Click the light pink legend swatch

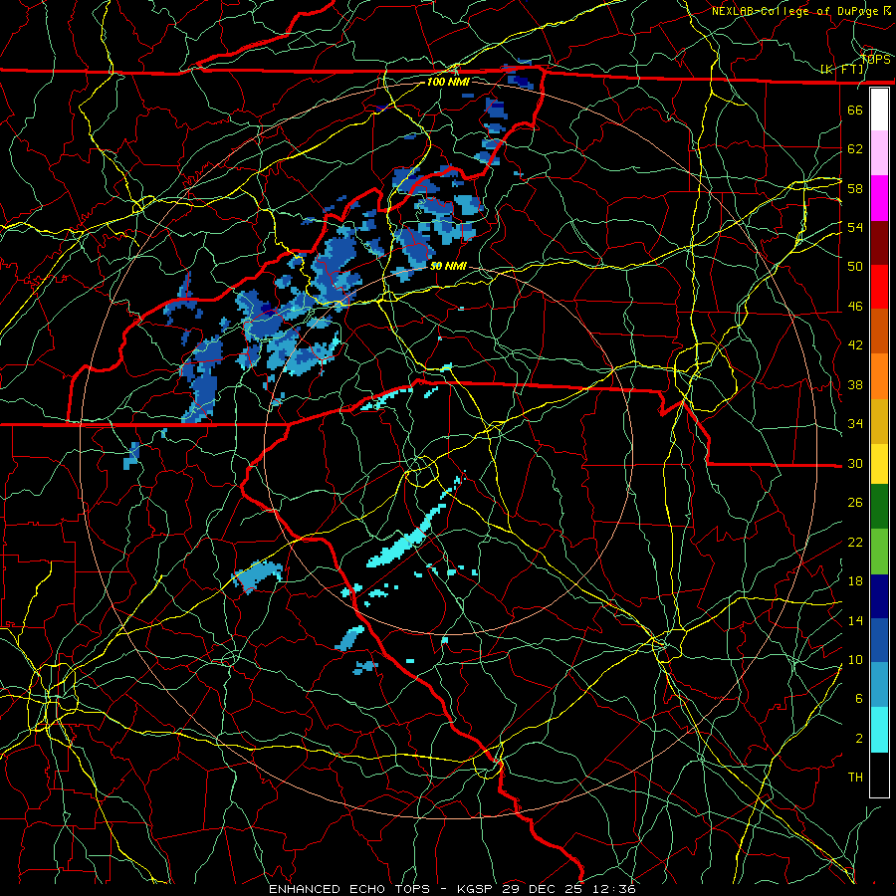coord(879,152)
